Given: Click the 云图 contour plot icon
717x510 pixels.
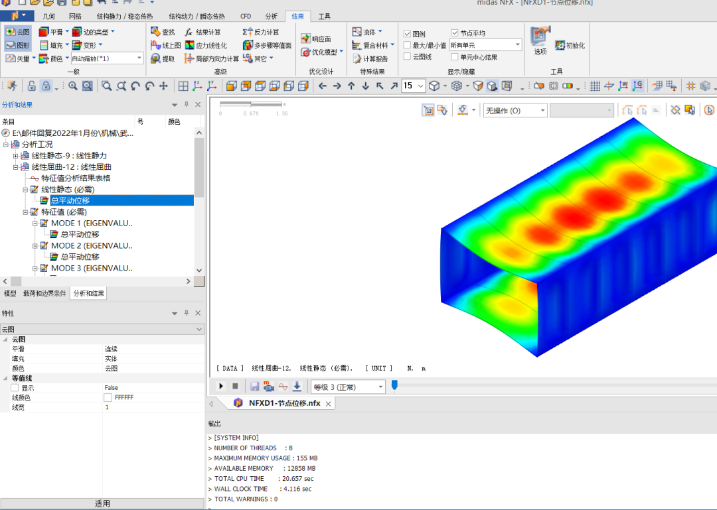Looking at the screenshot, I should click(17, 32).
